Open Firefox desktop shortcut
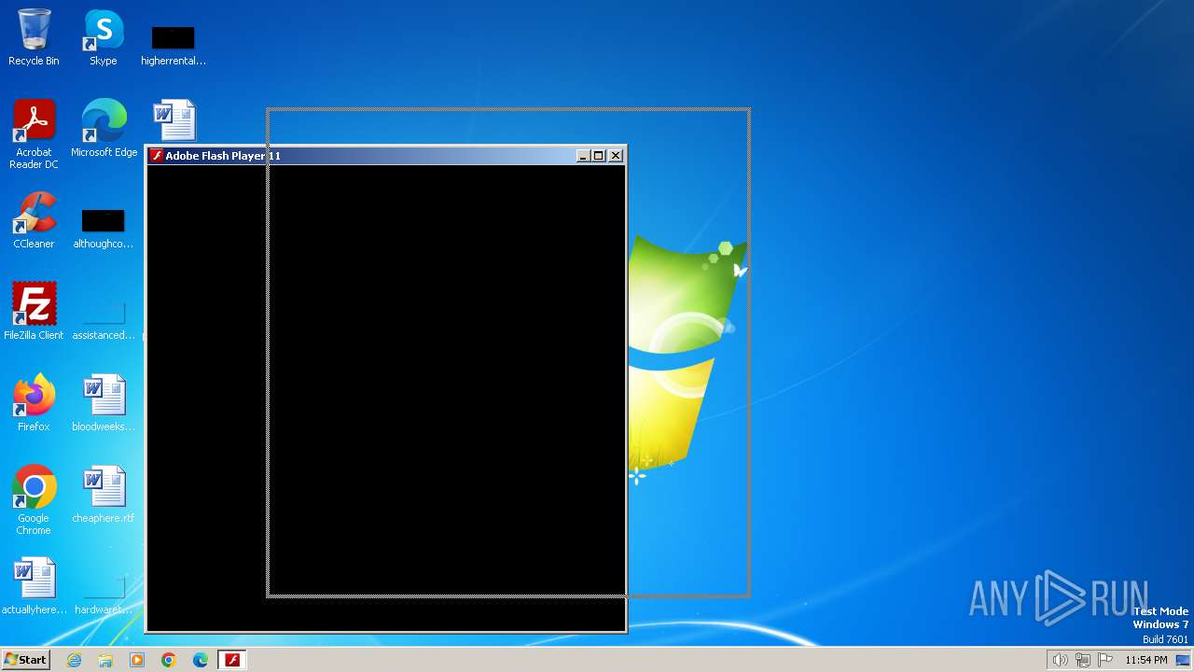 pyautogui.click(x=34, y=403)
